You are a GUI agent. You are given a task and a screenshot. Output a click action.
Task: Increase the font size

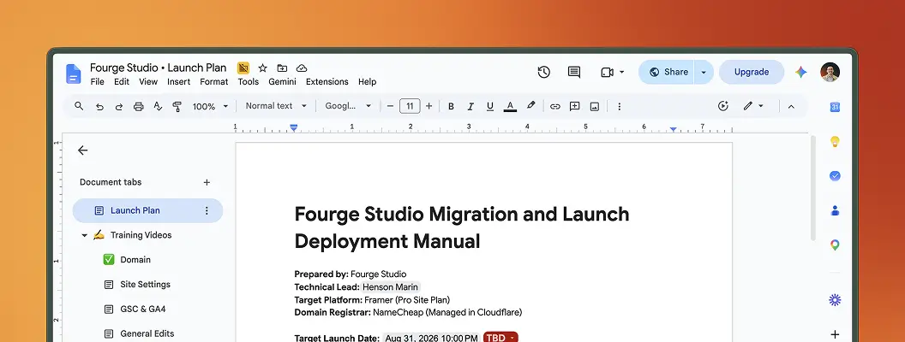click(429, 107)
